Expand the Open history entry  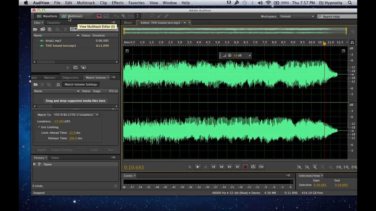click(x=34, y=164)
